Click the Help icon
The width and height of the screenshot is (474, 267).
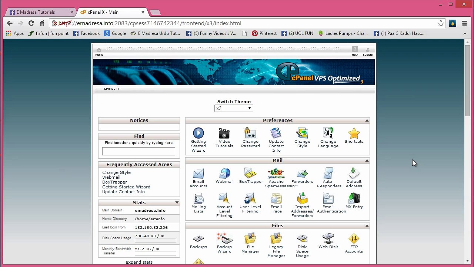click(355, 51)
